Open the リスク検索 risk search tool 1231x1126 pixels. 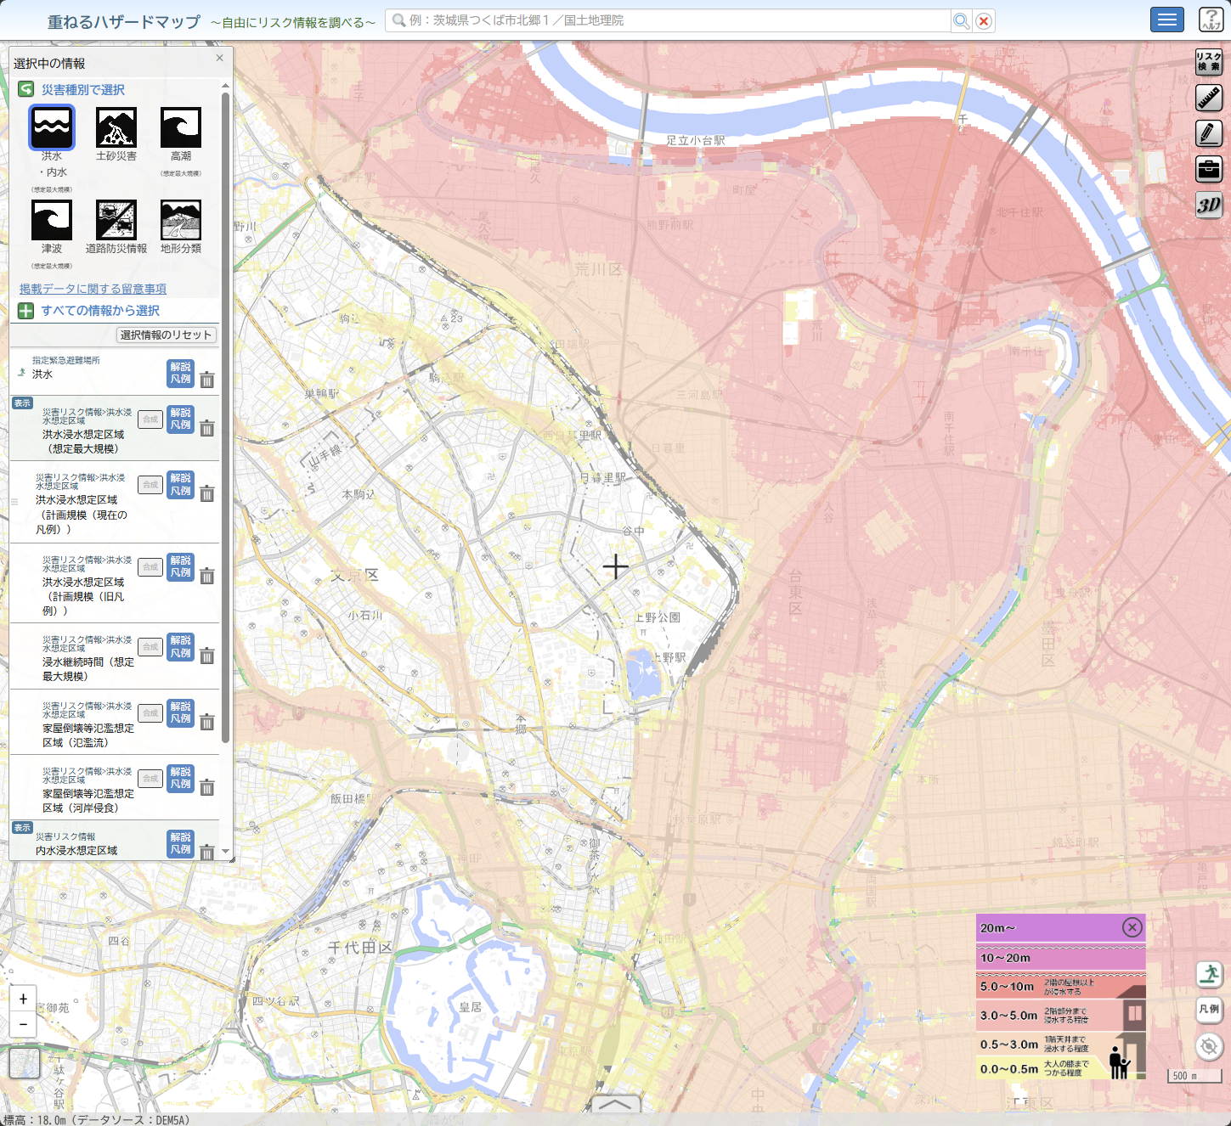click(1209, 62)
